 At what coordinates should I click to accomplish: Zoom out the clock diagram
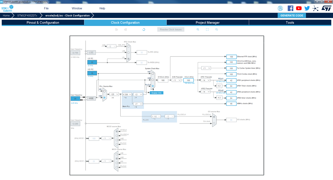217,30
